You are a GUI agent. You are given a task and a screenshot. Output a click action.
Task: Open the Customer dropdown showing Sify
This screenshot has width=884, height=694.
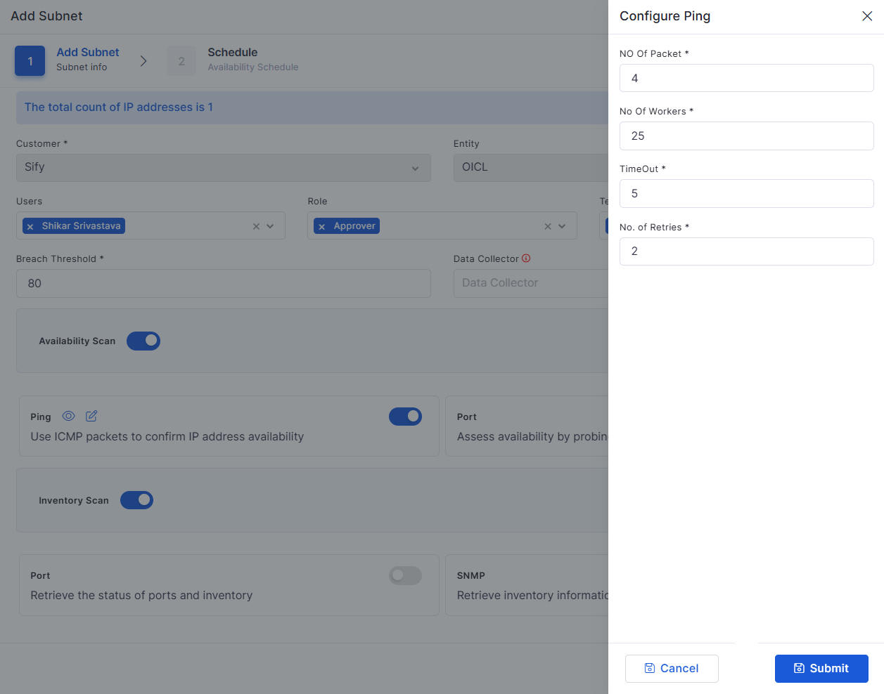[224, 168]
